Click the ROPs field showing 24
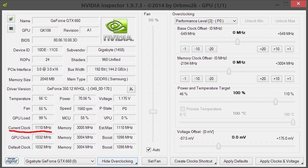The height and width of the screenshot is (168, 308). [48, 59]
